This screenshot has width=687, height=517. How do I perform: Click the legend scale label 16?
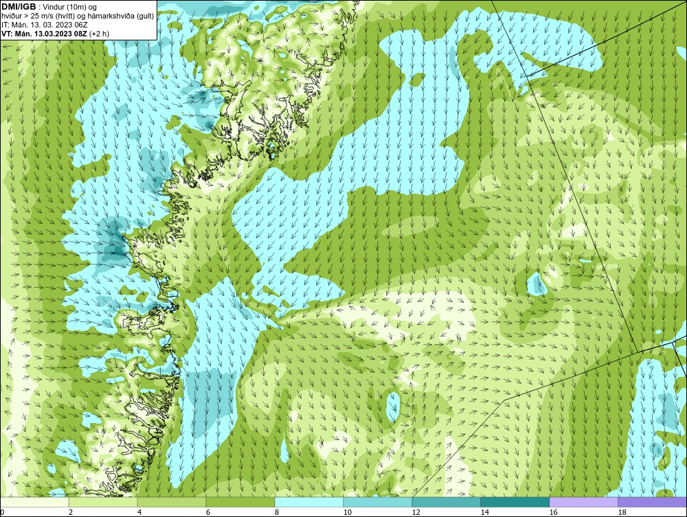pyautogui.click(x=553, y=512)
